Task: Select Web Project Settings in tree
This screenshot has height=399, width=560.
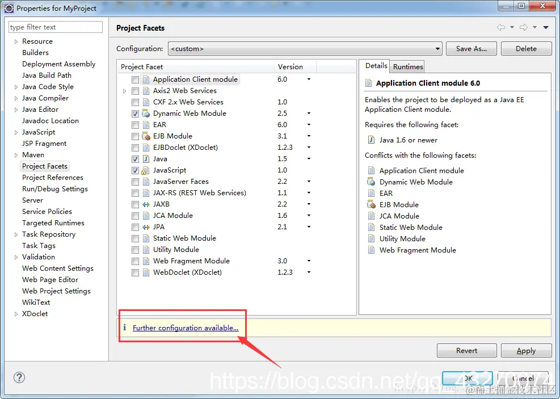Action: pos(56,291)
